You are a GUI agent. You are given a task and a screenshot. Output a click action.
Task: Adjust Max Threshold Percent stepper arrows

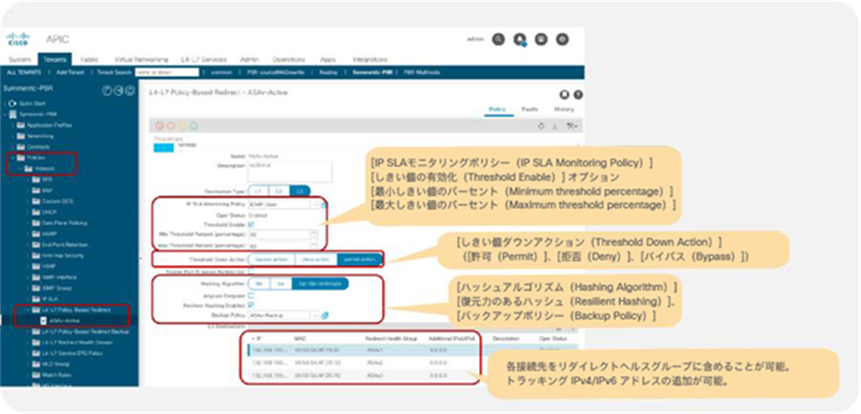(313, 245)
